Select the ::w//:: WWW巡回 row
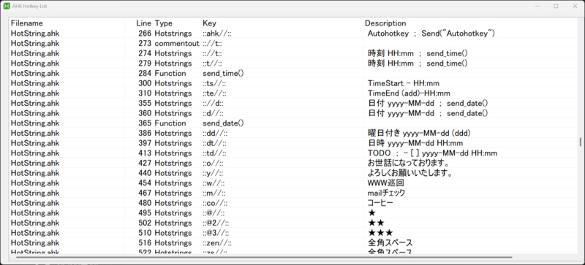 coord(293,183)
